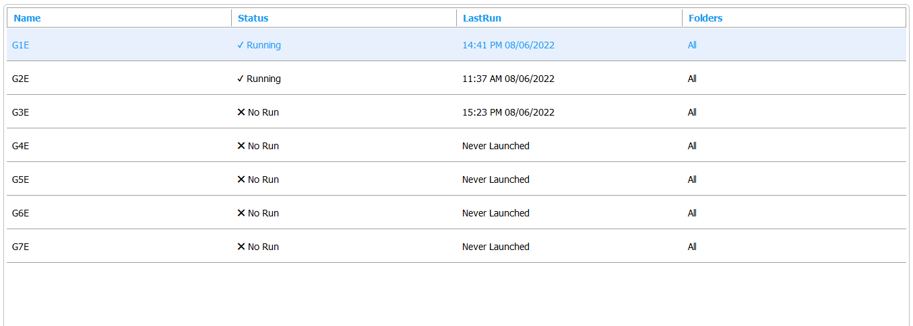913x326 pixels.
Task: Click the 14:41 PM 08/06/2022 last run link
Action: (508, 45)
